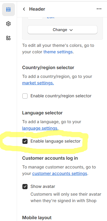Click the 'Enable language selector' label text
Viewport: 107px width, 221px height.
coord(56,141)
